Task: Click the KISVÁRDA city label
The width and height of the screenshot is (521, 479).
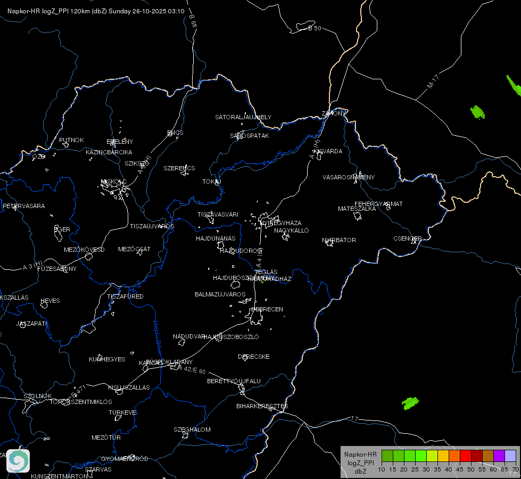Action: (328, 151)
